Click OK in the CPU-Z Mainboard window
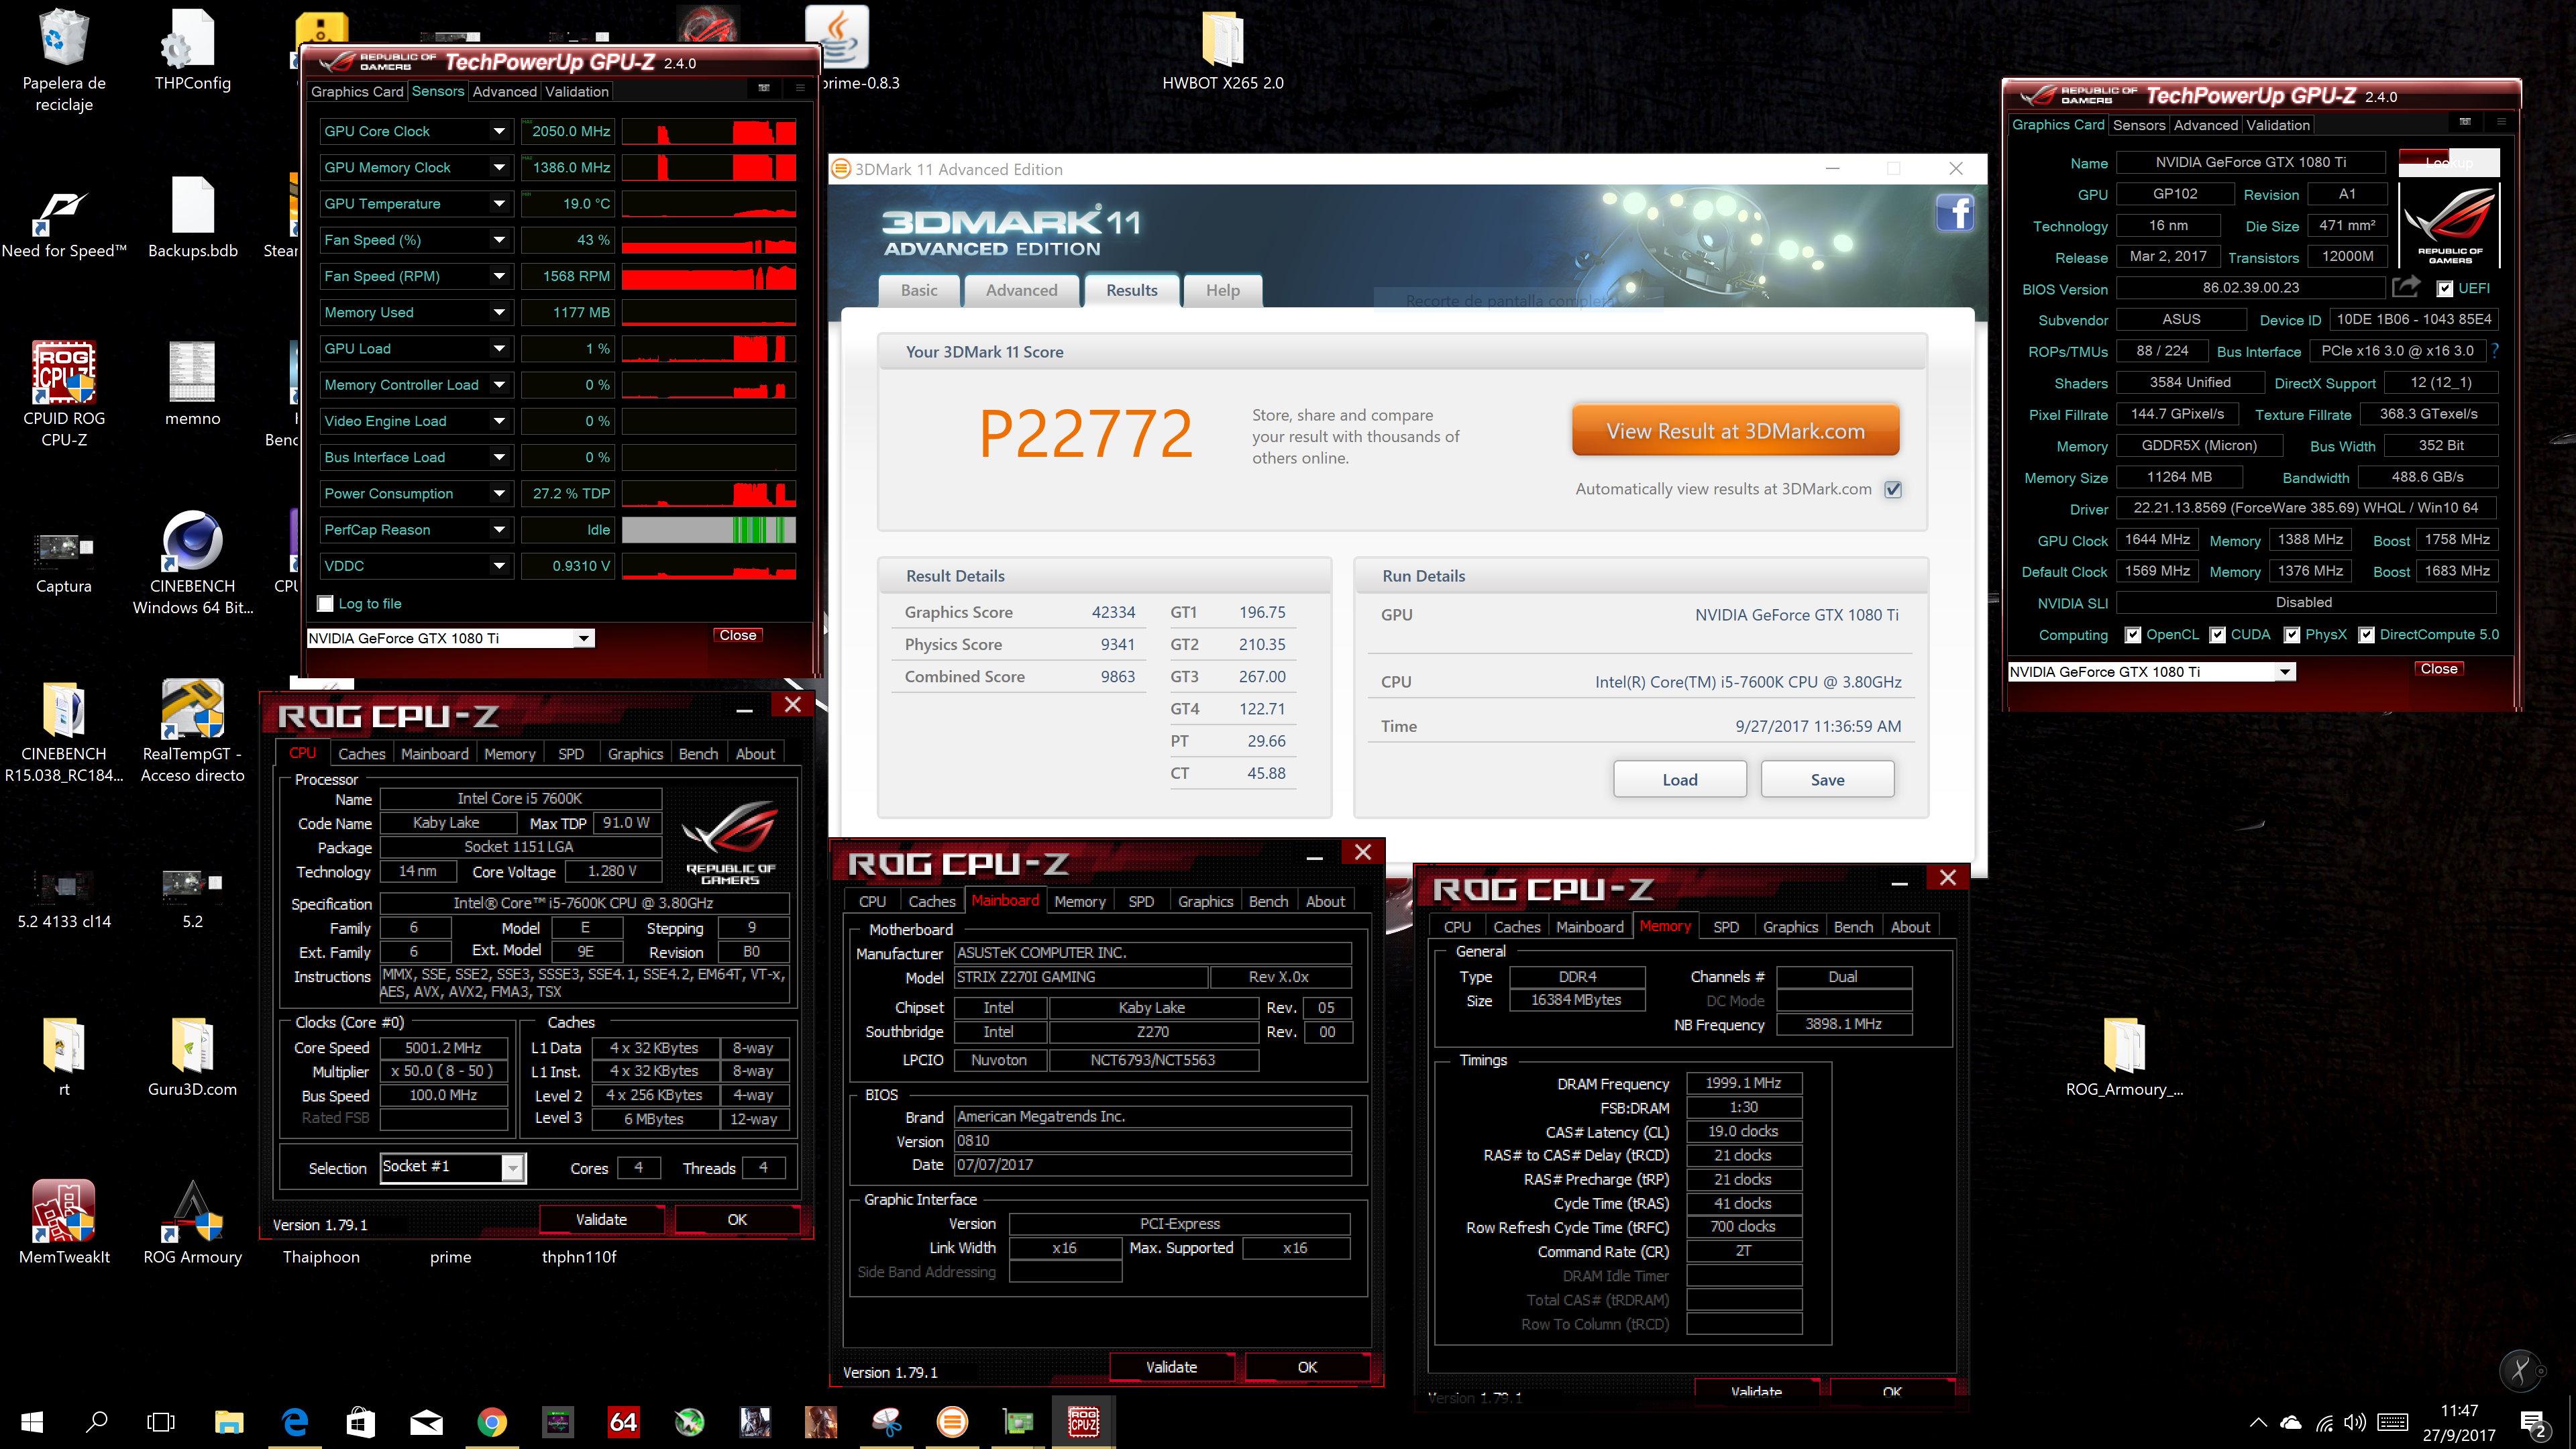This screenshot has height=1449, width=2576. tap(1307, 1367)
